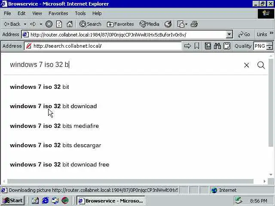Select suggestion 'windows 7 iso 32 bits mediafire'
This screenshot has height=206, width=275.
point(55,126)
